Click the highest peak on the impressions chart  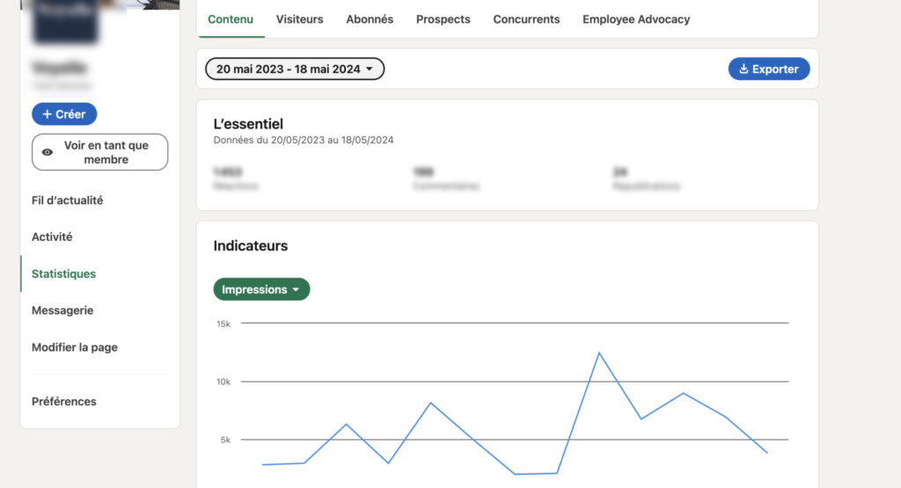[x=599, y=353]
